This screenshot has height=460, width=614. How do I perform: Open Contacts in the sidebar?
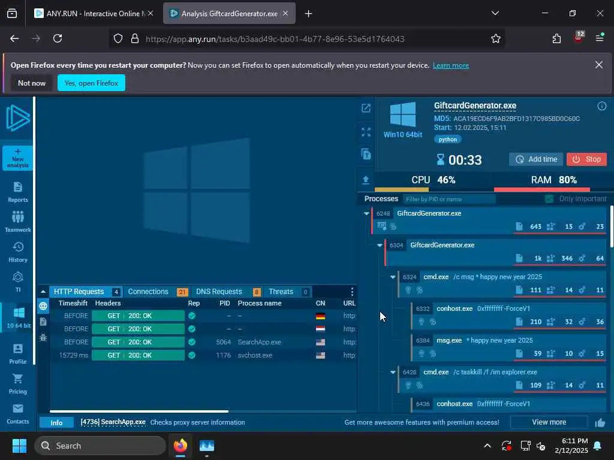[17, 414]
